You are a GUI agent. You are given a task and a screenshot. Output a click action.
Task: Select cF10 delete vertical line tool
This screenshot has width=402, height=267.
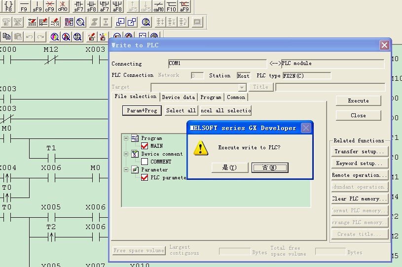(63, 6)
